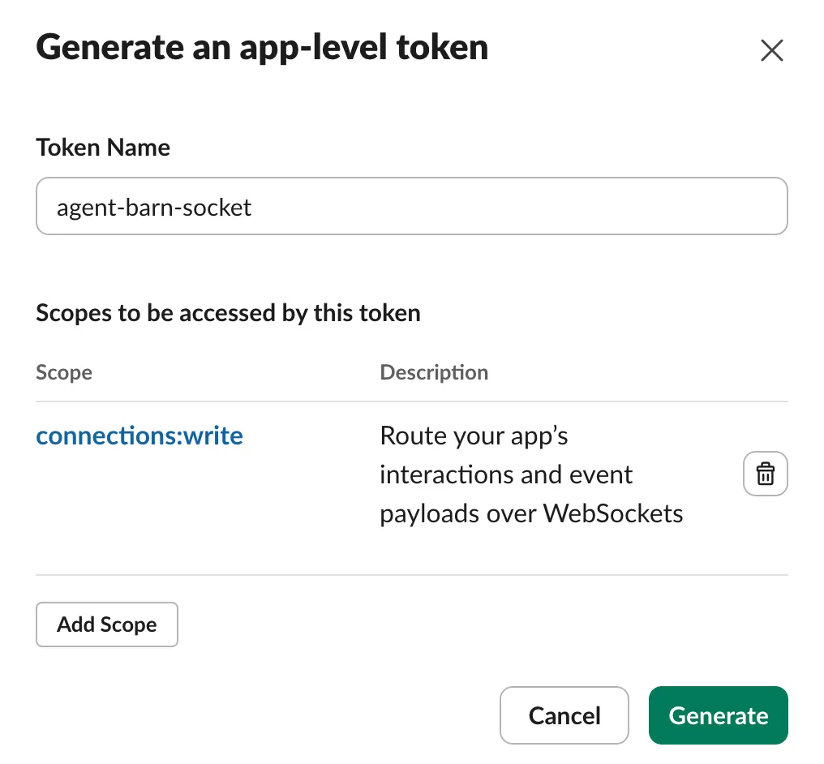824x764 pixels.
Task: Confirm token creation with the green button
Action: pyautogui.click(x=719, y=715)
